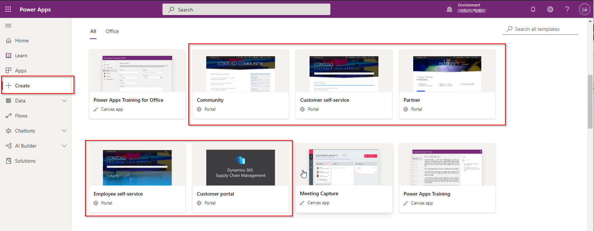Click the Learn book icon
The width and height of the screenshot is (594, 231).
click(x=9, y=56)
